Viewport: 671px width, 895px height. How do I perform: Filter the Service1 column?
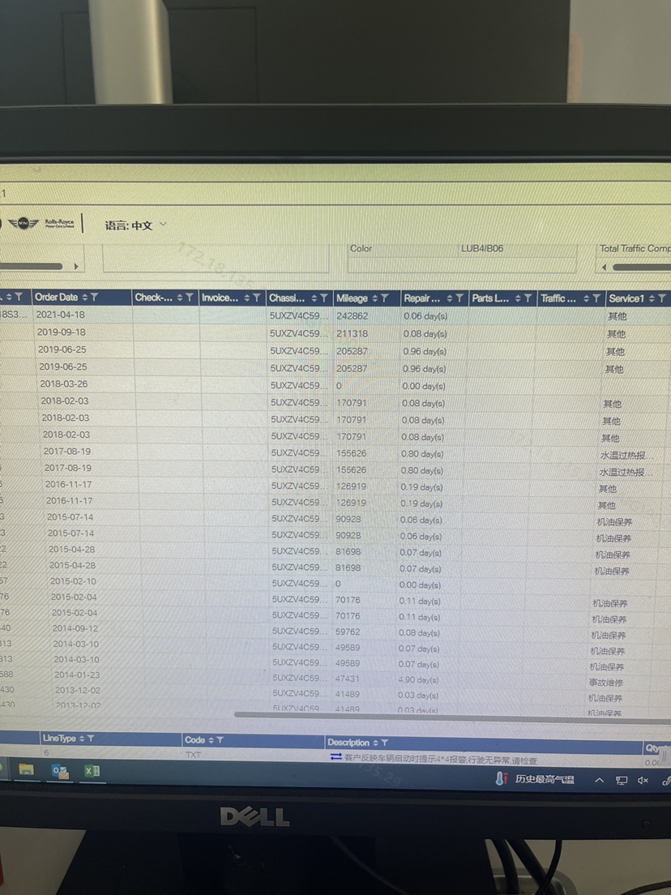pyautogui.click(x=662, y=298)
